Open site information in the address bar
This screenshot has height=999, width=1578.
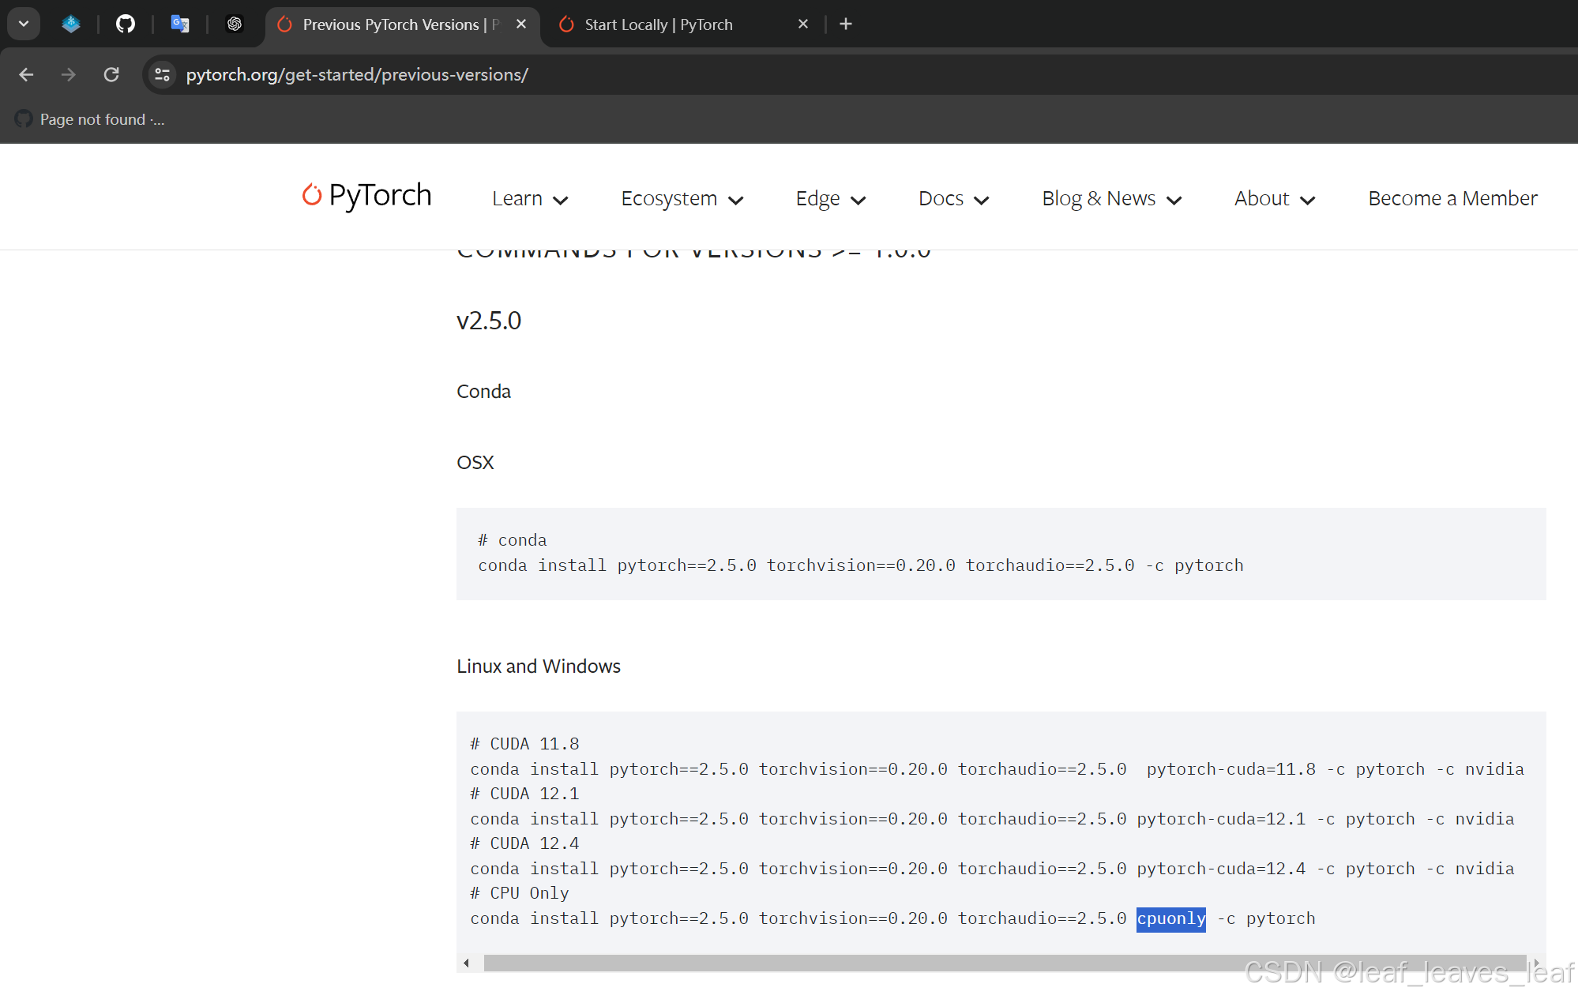tap(162, 74)
